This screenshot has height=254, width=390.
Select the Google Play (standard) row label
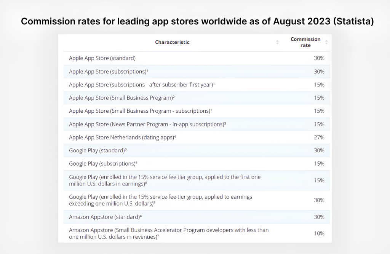click(98, 150)
